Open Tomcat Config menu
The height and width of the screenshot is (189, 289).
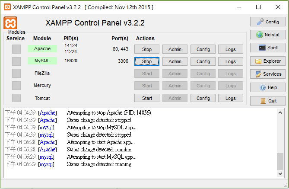coord(203,98)
